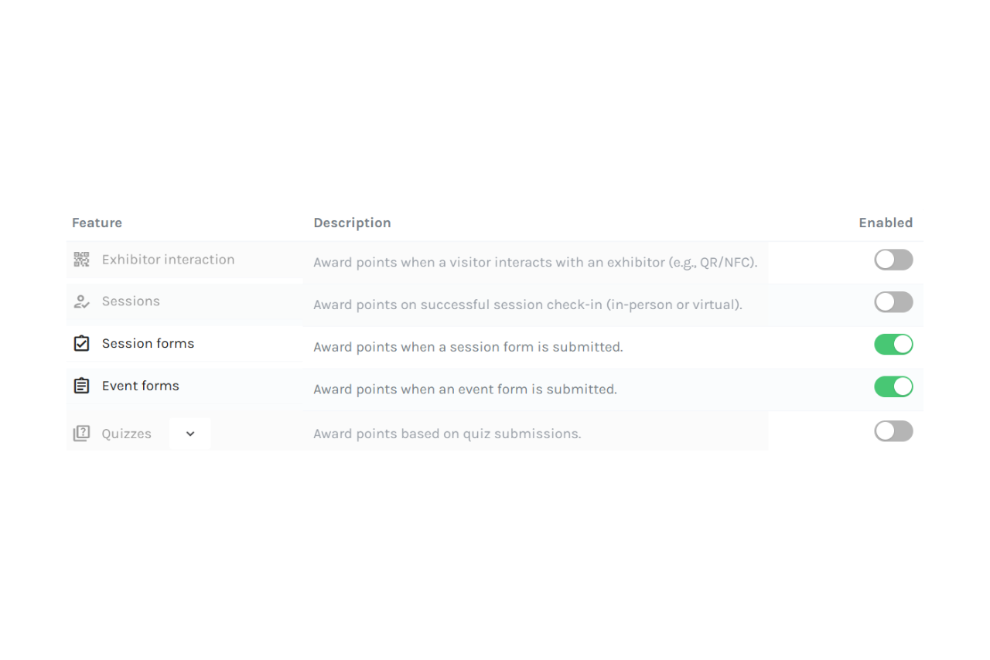Image resolution: width=990 pixels, height=660 pixels.
Task: Click the Quizzes question mark icon
Action: [x=81, y=434]
